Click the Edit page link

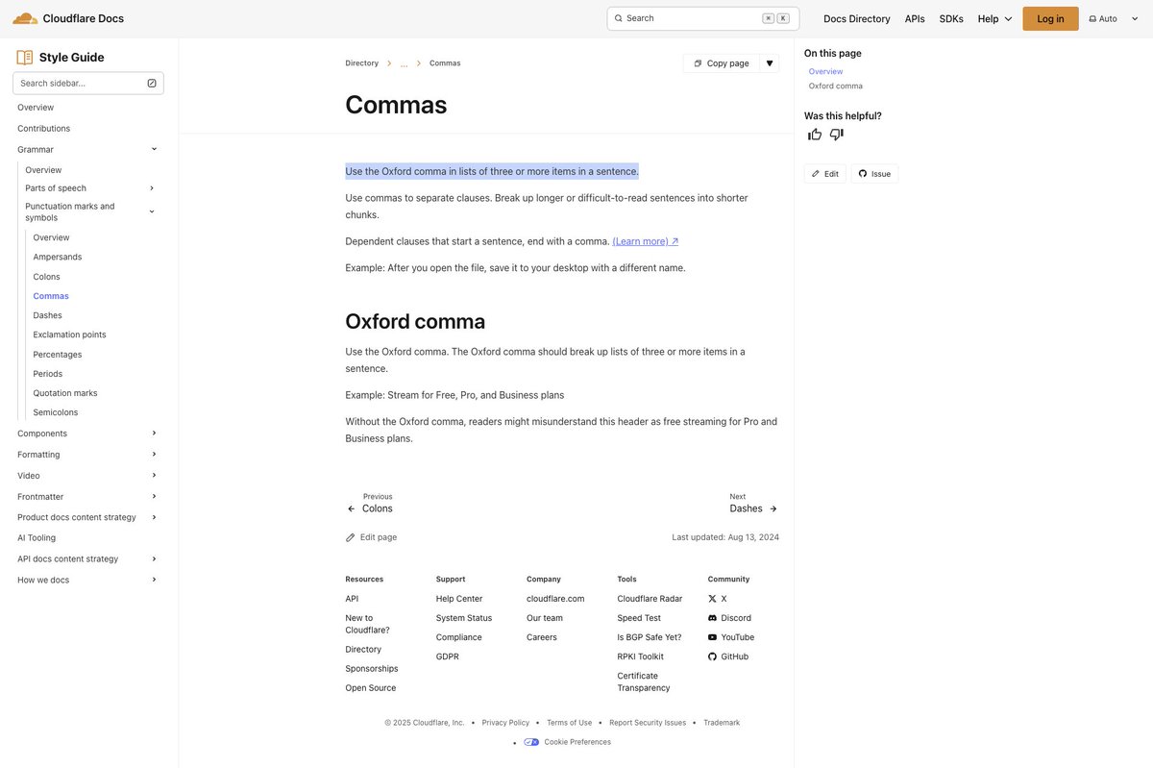pos(371,537)
